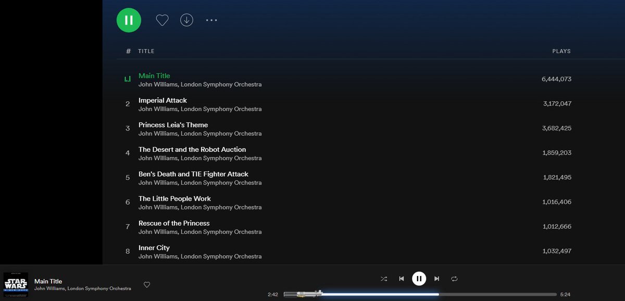625x301 pixels.
Task: Click the # column header
Action: [x=128, y=51]
